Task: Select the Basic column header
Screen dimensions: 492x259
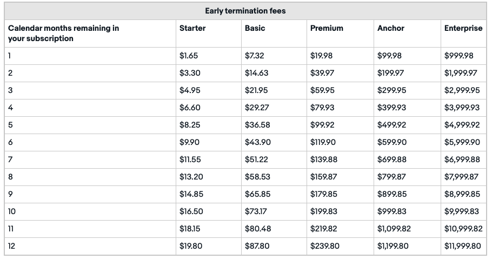Action: click(255, 28)
